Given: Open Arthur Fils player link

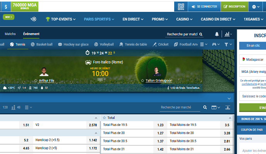Looking at the screenshot, I should coord(47,80).
